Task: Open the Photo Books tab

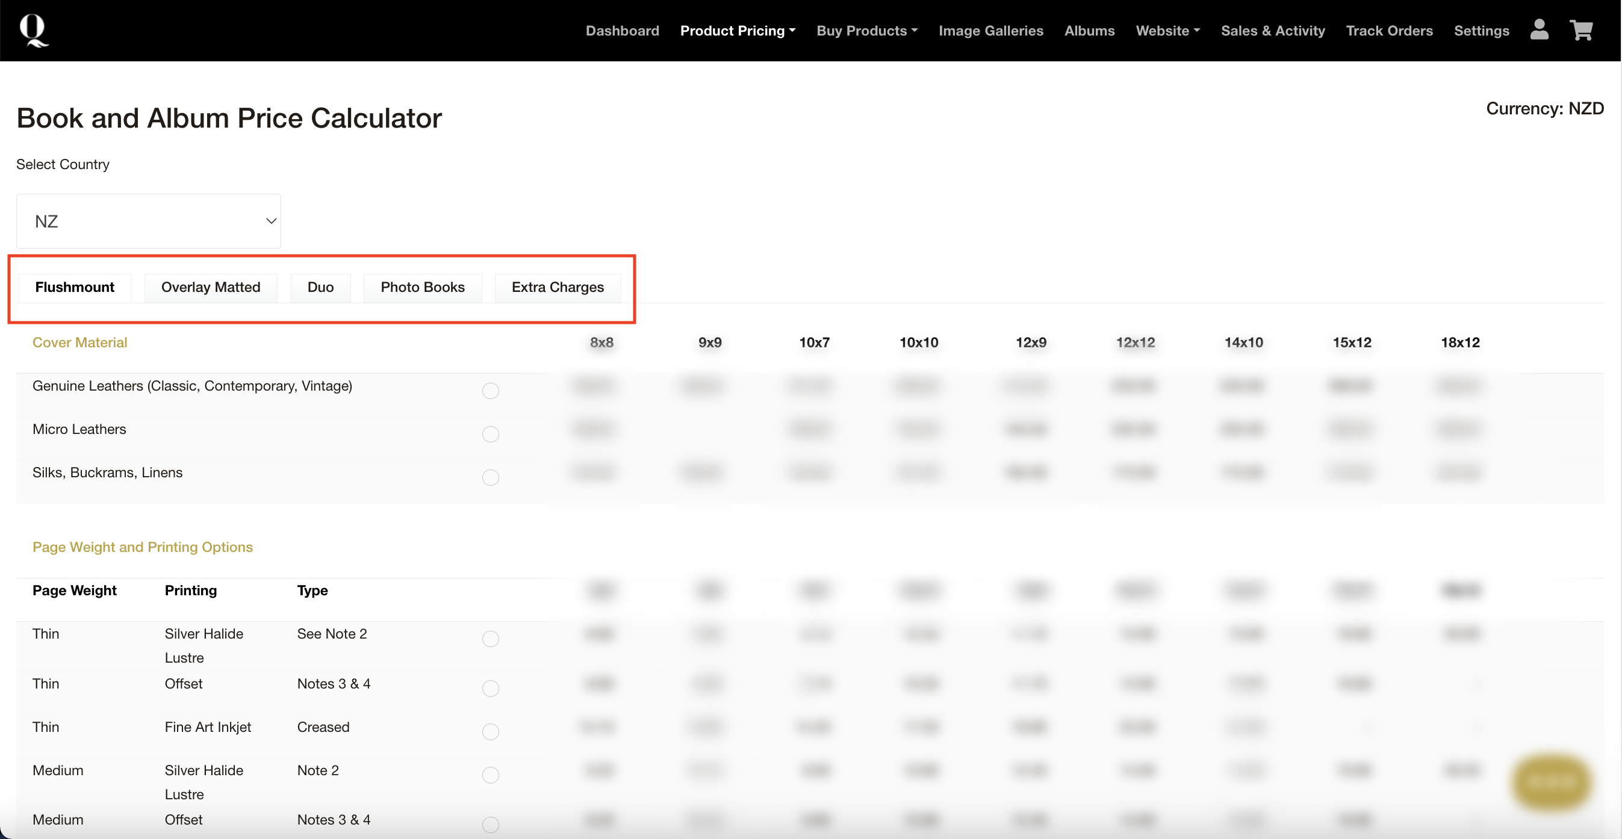Action: [423, 288]
